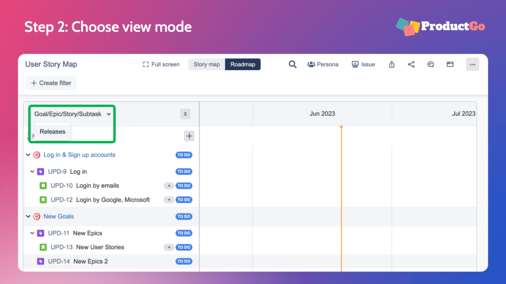Click the TO DO status lozenge for UPD-10
The height and width of the screenshot is (284, 506).
click(183, 185)
